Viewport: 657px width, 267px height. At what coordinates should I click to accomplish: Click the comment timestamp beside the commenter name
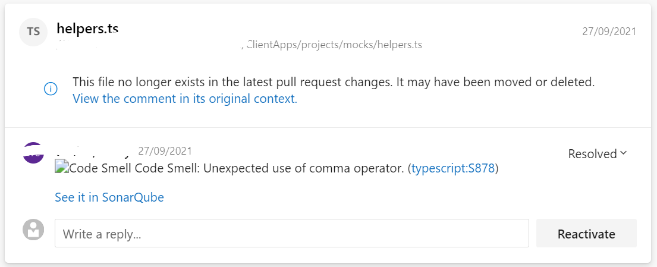(165, 151)
